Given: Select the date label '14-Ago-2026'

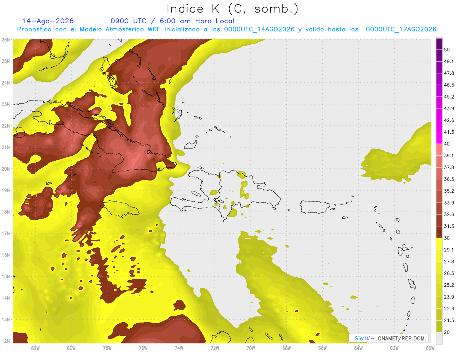Looking at the screenshot, I should pos(48,21).
